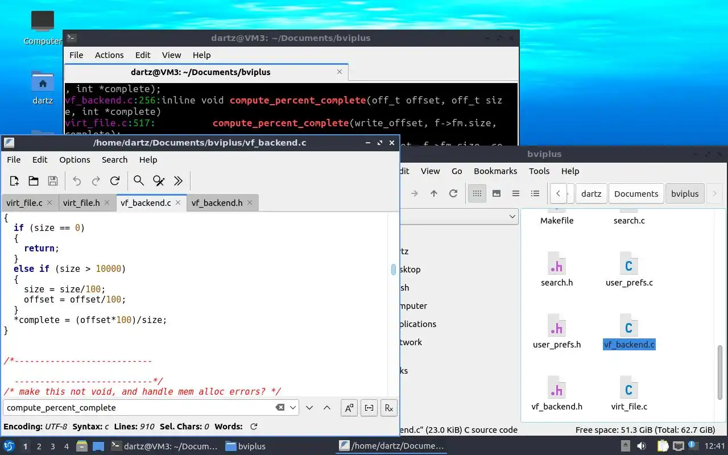Click the clipboard icon in system tray

663,446
